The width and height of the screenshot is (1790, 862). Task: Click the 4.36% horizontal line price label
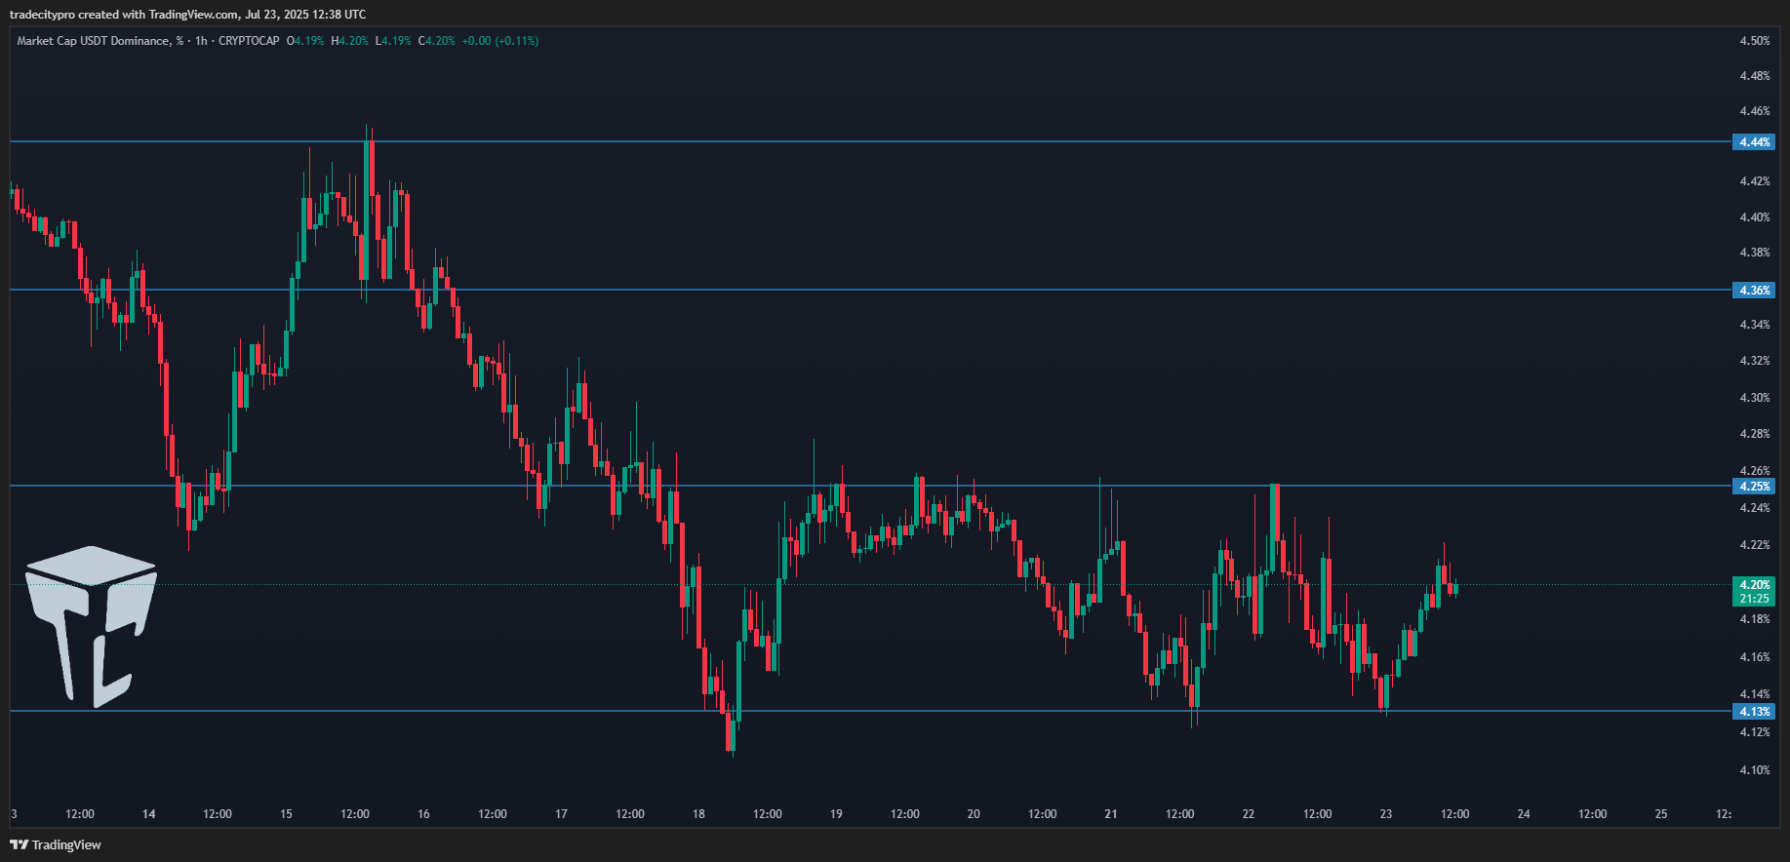point(1754,291)
